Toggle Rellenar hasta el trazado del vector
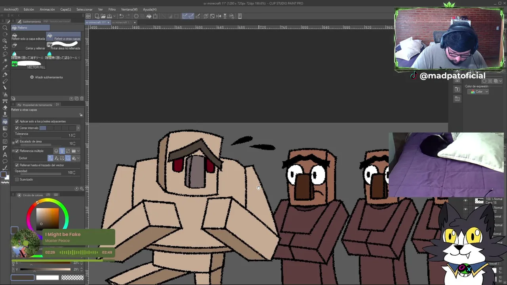Image resolution: width=507 pixels, height=285 pixels. 17,165
